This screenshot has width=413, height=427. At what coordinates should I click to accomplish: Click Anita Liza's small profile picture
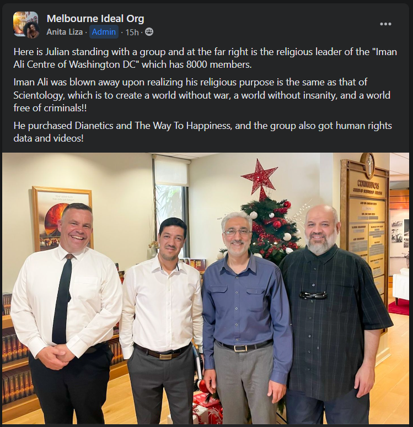32,31
